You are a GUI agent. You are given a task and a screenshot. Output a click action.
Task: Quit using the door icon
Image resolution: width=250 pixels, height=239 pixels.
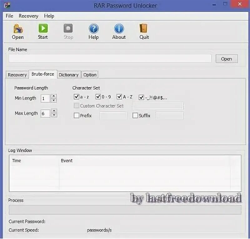(x=144, y=28)
